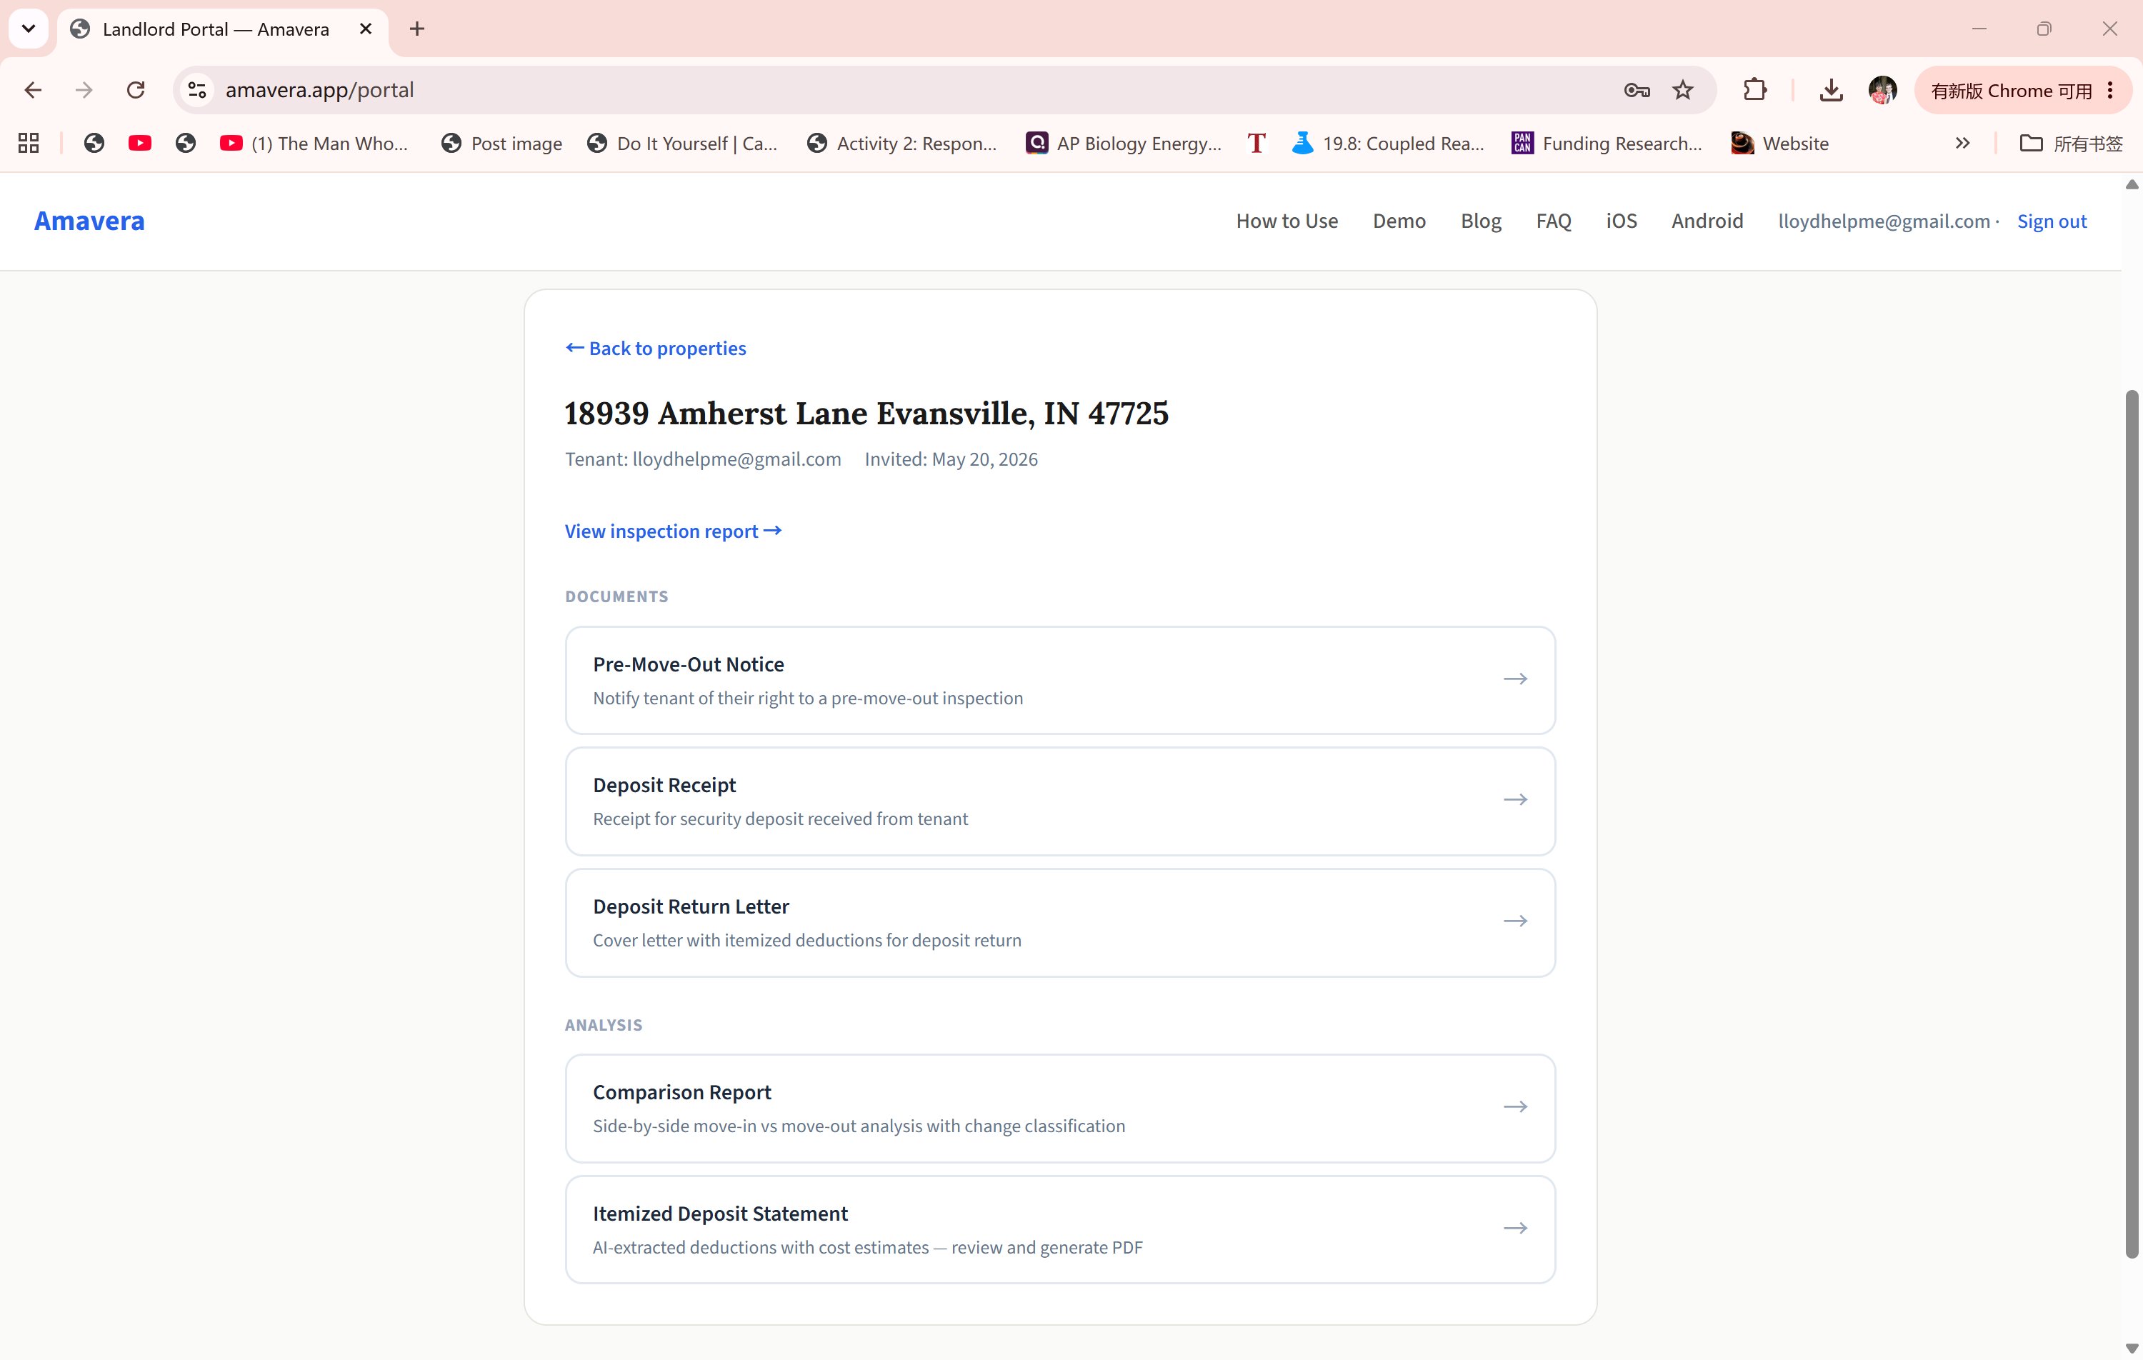Open the Do It Yourself bookmark
The height and width of the screenshot is (1360, 2143).
(681, 144)
